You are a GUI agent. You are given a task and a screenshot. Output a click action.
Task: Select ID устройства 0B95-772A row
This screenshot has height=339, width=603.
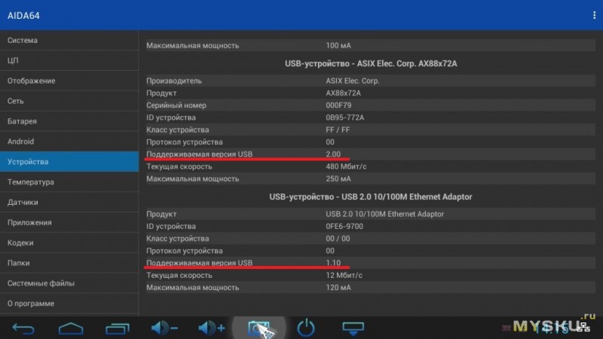[371, 118]
